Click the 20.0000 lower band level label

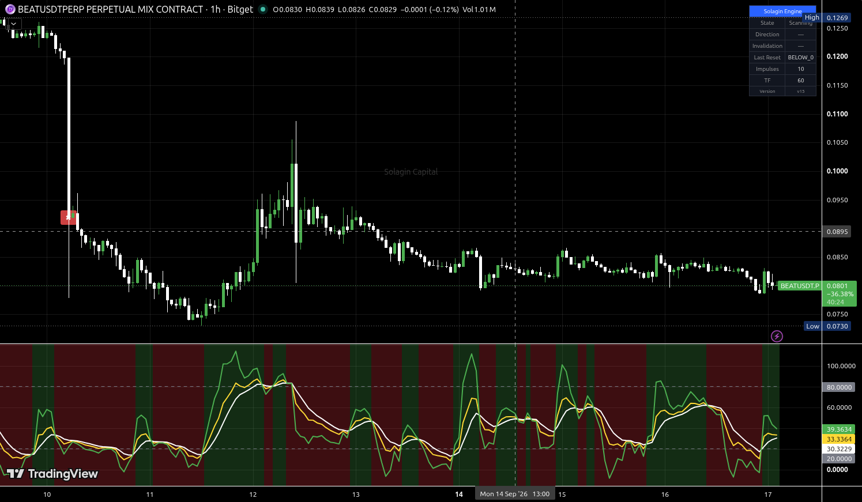point(839,459)
